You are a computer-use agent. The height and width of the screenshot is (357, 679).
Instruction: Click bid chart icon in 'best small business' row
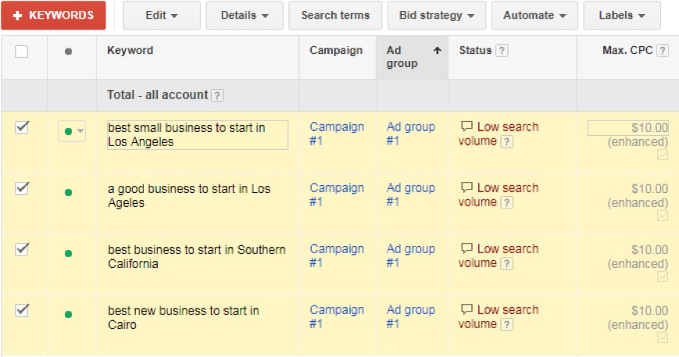click(x=663, y=155)
